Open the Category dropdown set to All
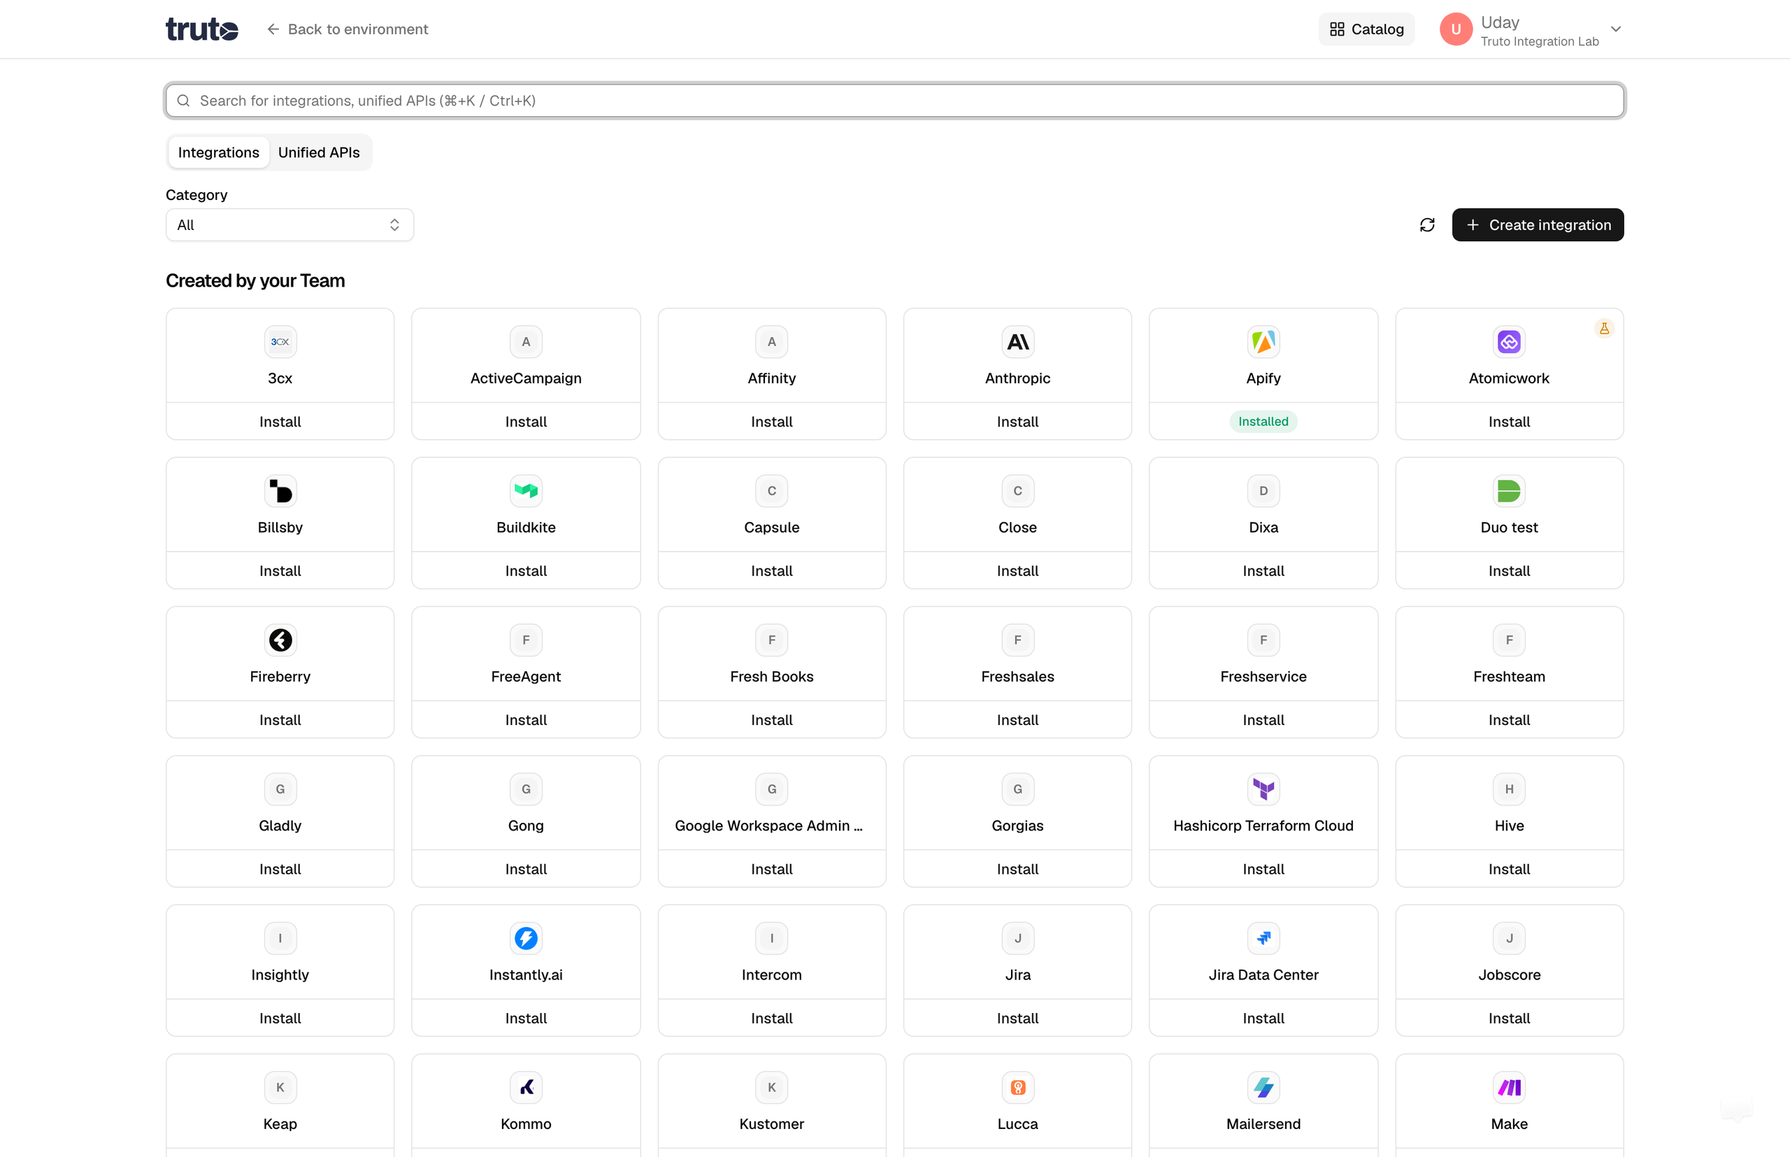This screenshot has width=1790, height=1157. pos(289,224)
